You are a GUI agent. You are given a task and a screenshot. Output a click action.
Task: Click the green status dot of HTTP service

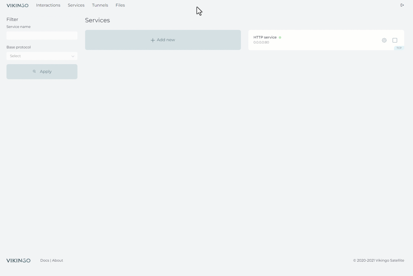[280, 37]
